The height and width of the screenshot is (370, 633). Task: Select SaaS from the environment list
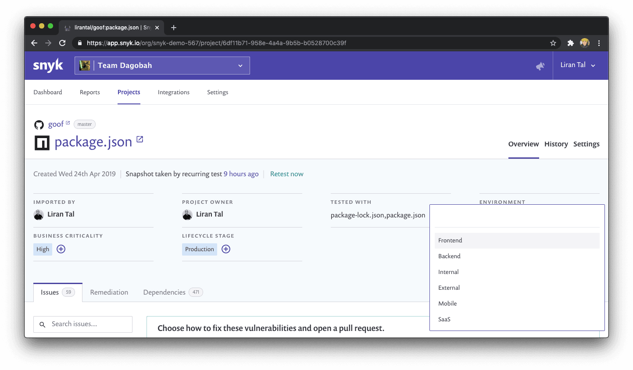coord(517,319)
